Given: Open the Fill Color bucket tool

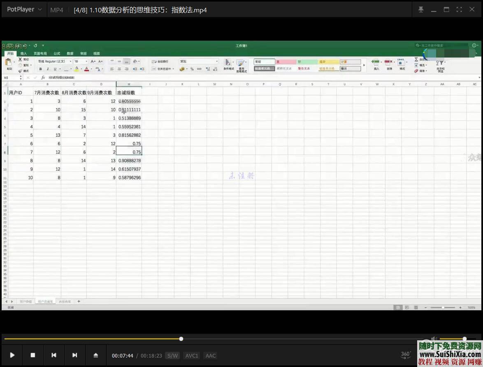Looking at the screenshot, I should coord(76,68).
